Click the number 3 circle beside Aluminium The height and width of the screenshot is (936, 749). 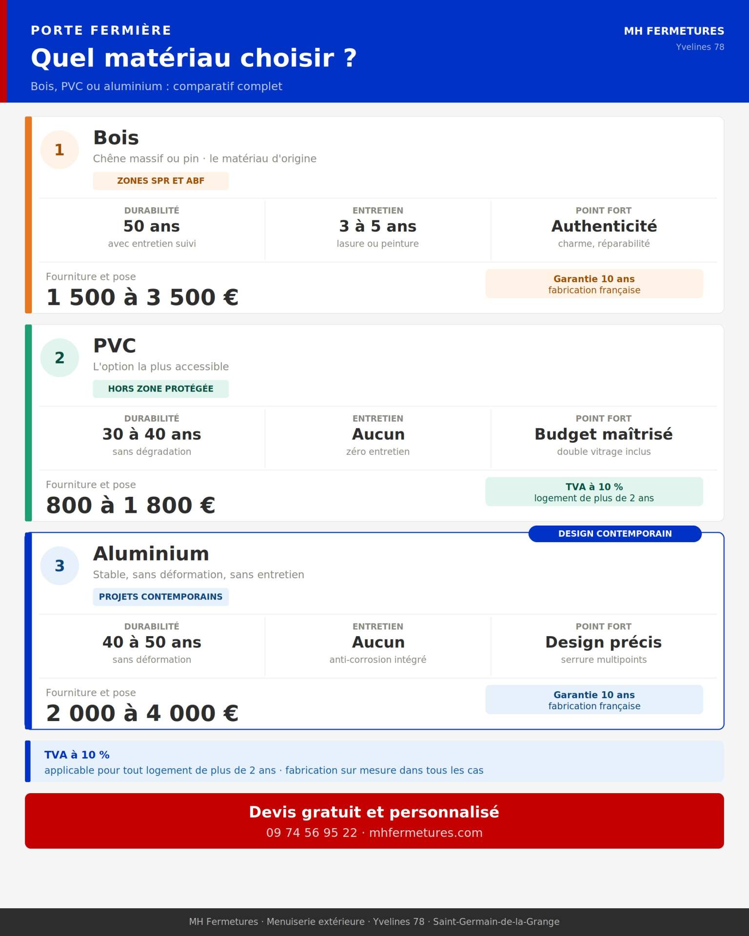click(59, 565)
